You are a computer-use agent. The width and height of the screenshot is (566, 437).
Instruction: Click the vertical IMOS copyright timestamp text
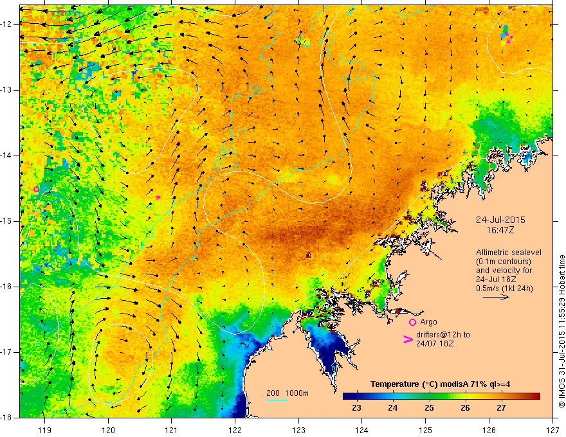click(561, 332)
